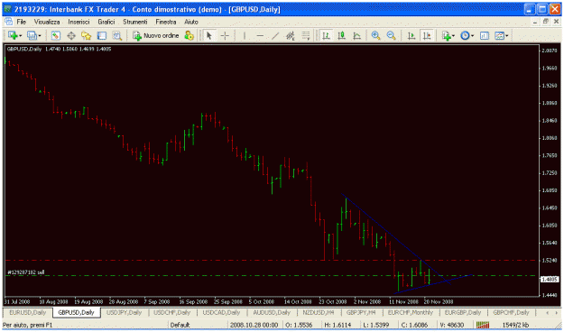Select the arrow Cursor tool

[209, 35]
